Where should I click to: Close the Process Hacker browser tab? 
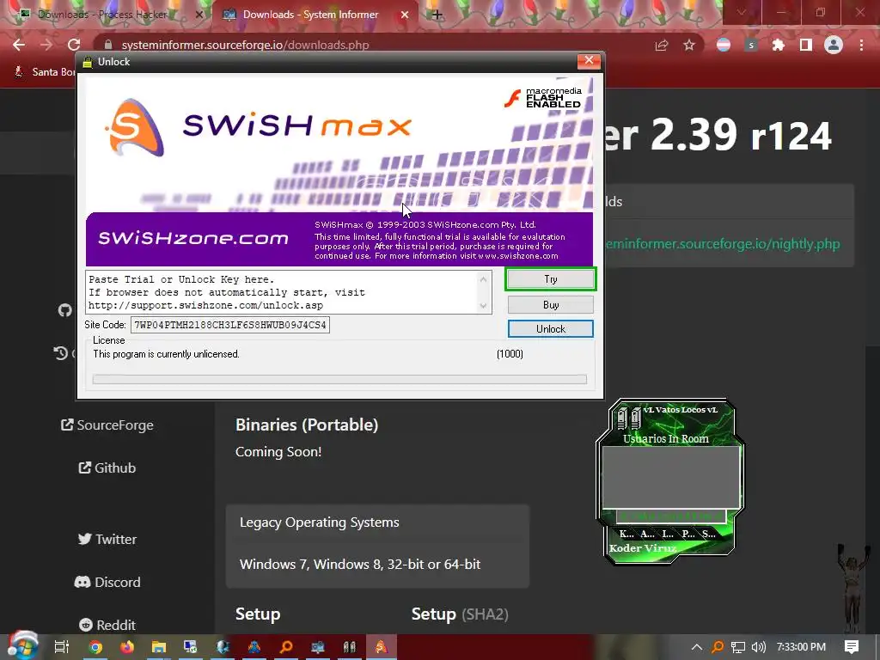point(199,15)
